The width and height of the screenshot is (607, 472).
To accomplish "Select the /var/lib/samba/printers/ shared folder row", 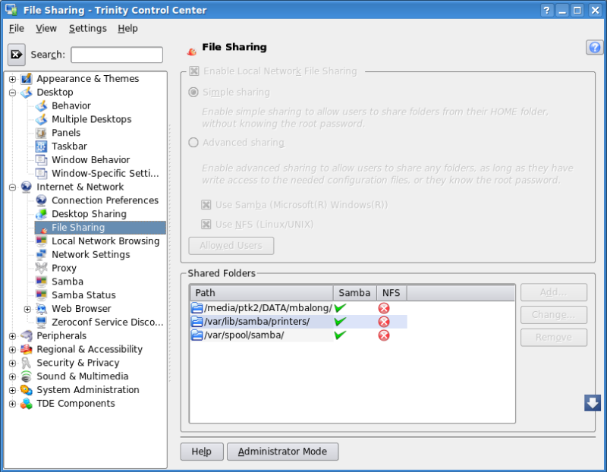I will coord(257,322).
